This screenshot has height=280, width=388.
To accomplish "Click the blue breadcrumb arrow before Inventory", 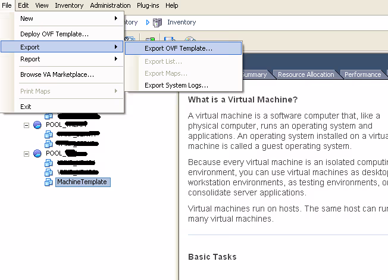I will pos(148,22).
